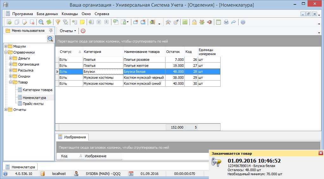Click the orange funnel Filter icon
This screenshot has height=179, width=324.
(x=58, y=22)
